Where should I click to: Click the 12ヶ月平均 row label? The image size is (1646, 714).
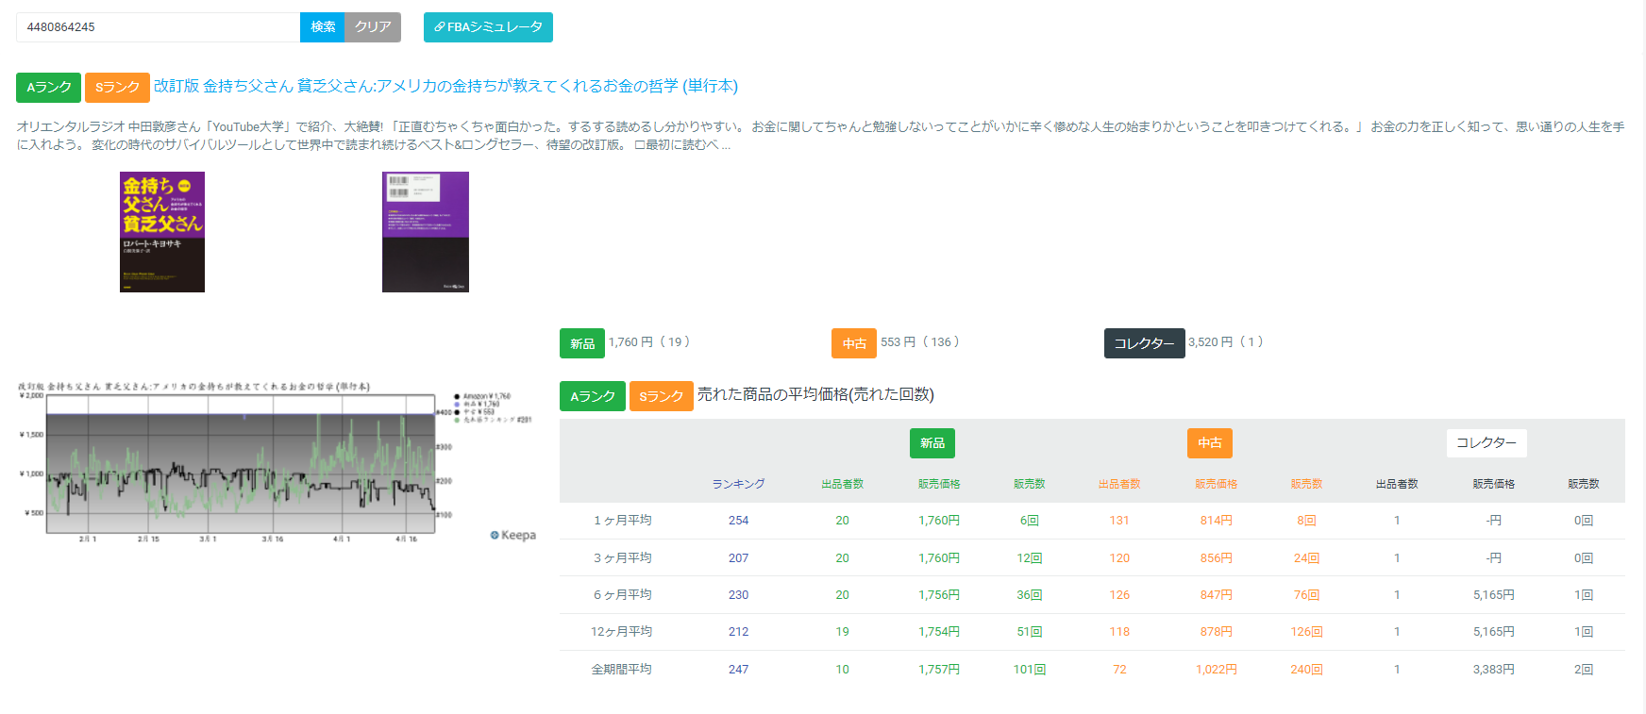click(622, 632)
